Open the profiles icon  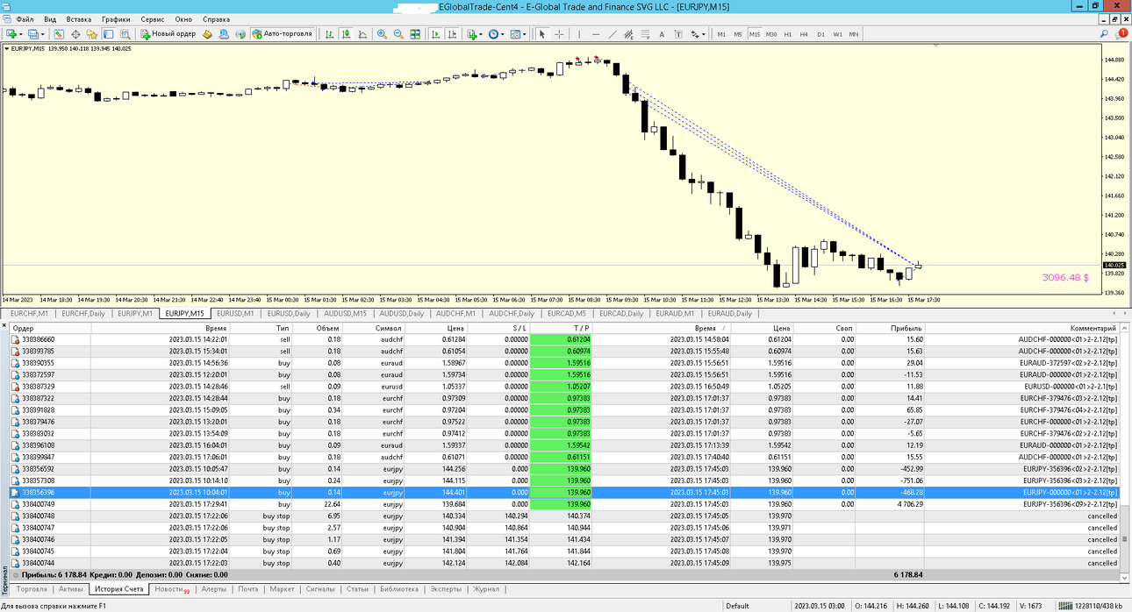[32, 34]
